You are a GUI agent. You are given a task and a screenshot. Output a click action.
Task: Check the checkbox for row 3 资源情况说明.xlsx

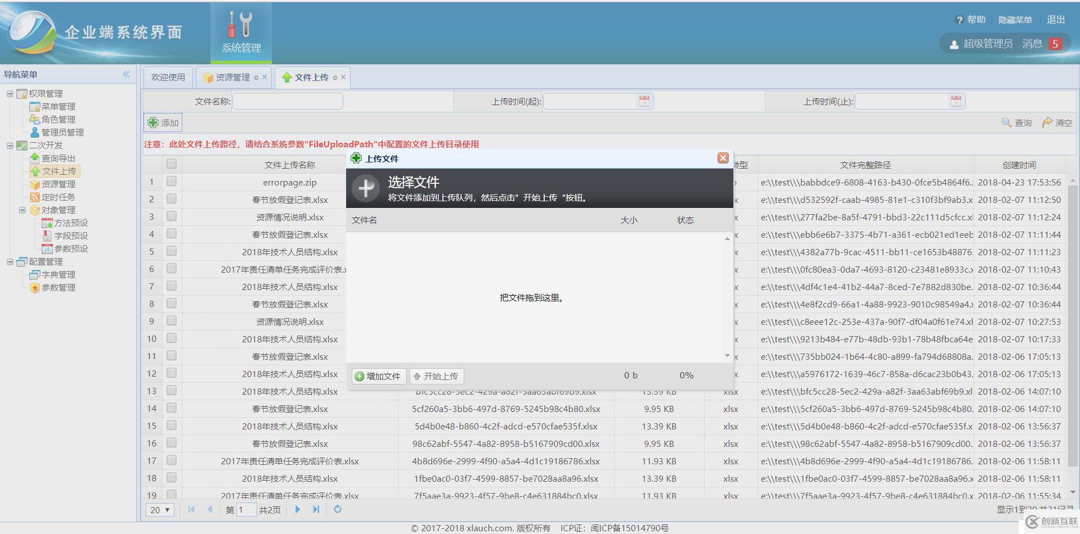tap(172, 216)
